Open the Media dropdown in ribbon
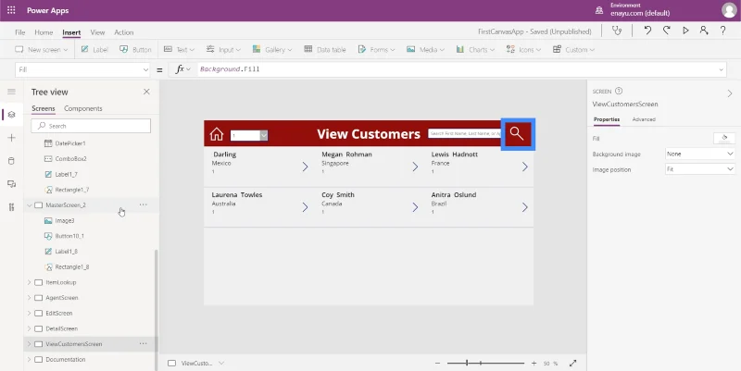Viewport: 741px width, 371px height. tap(425, 50)
